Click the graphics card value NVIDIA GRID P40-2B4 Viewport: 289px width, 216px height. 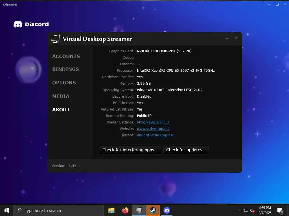coord(164,51)
